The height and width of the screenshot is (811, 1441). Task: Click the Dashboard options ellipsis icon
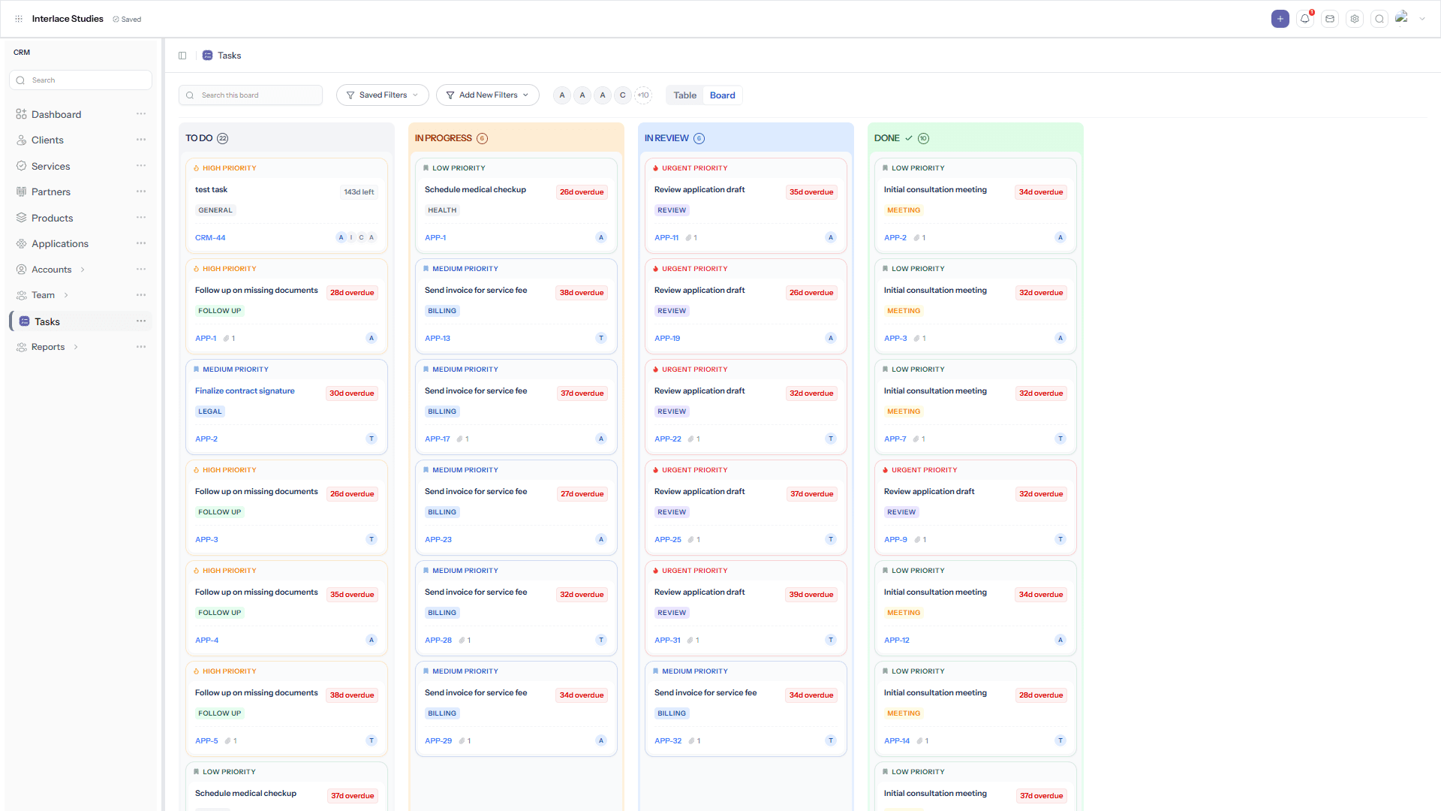coord(141,114)
